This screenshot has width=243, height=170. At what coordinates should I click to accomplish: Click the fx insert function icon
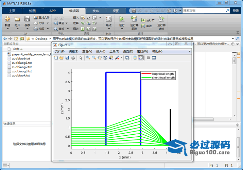(x=88, y=17)
